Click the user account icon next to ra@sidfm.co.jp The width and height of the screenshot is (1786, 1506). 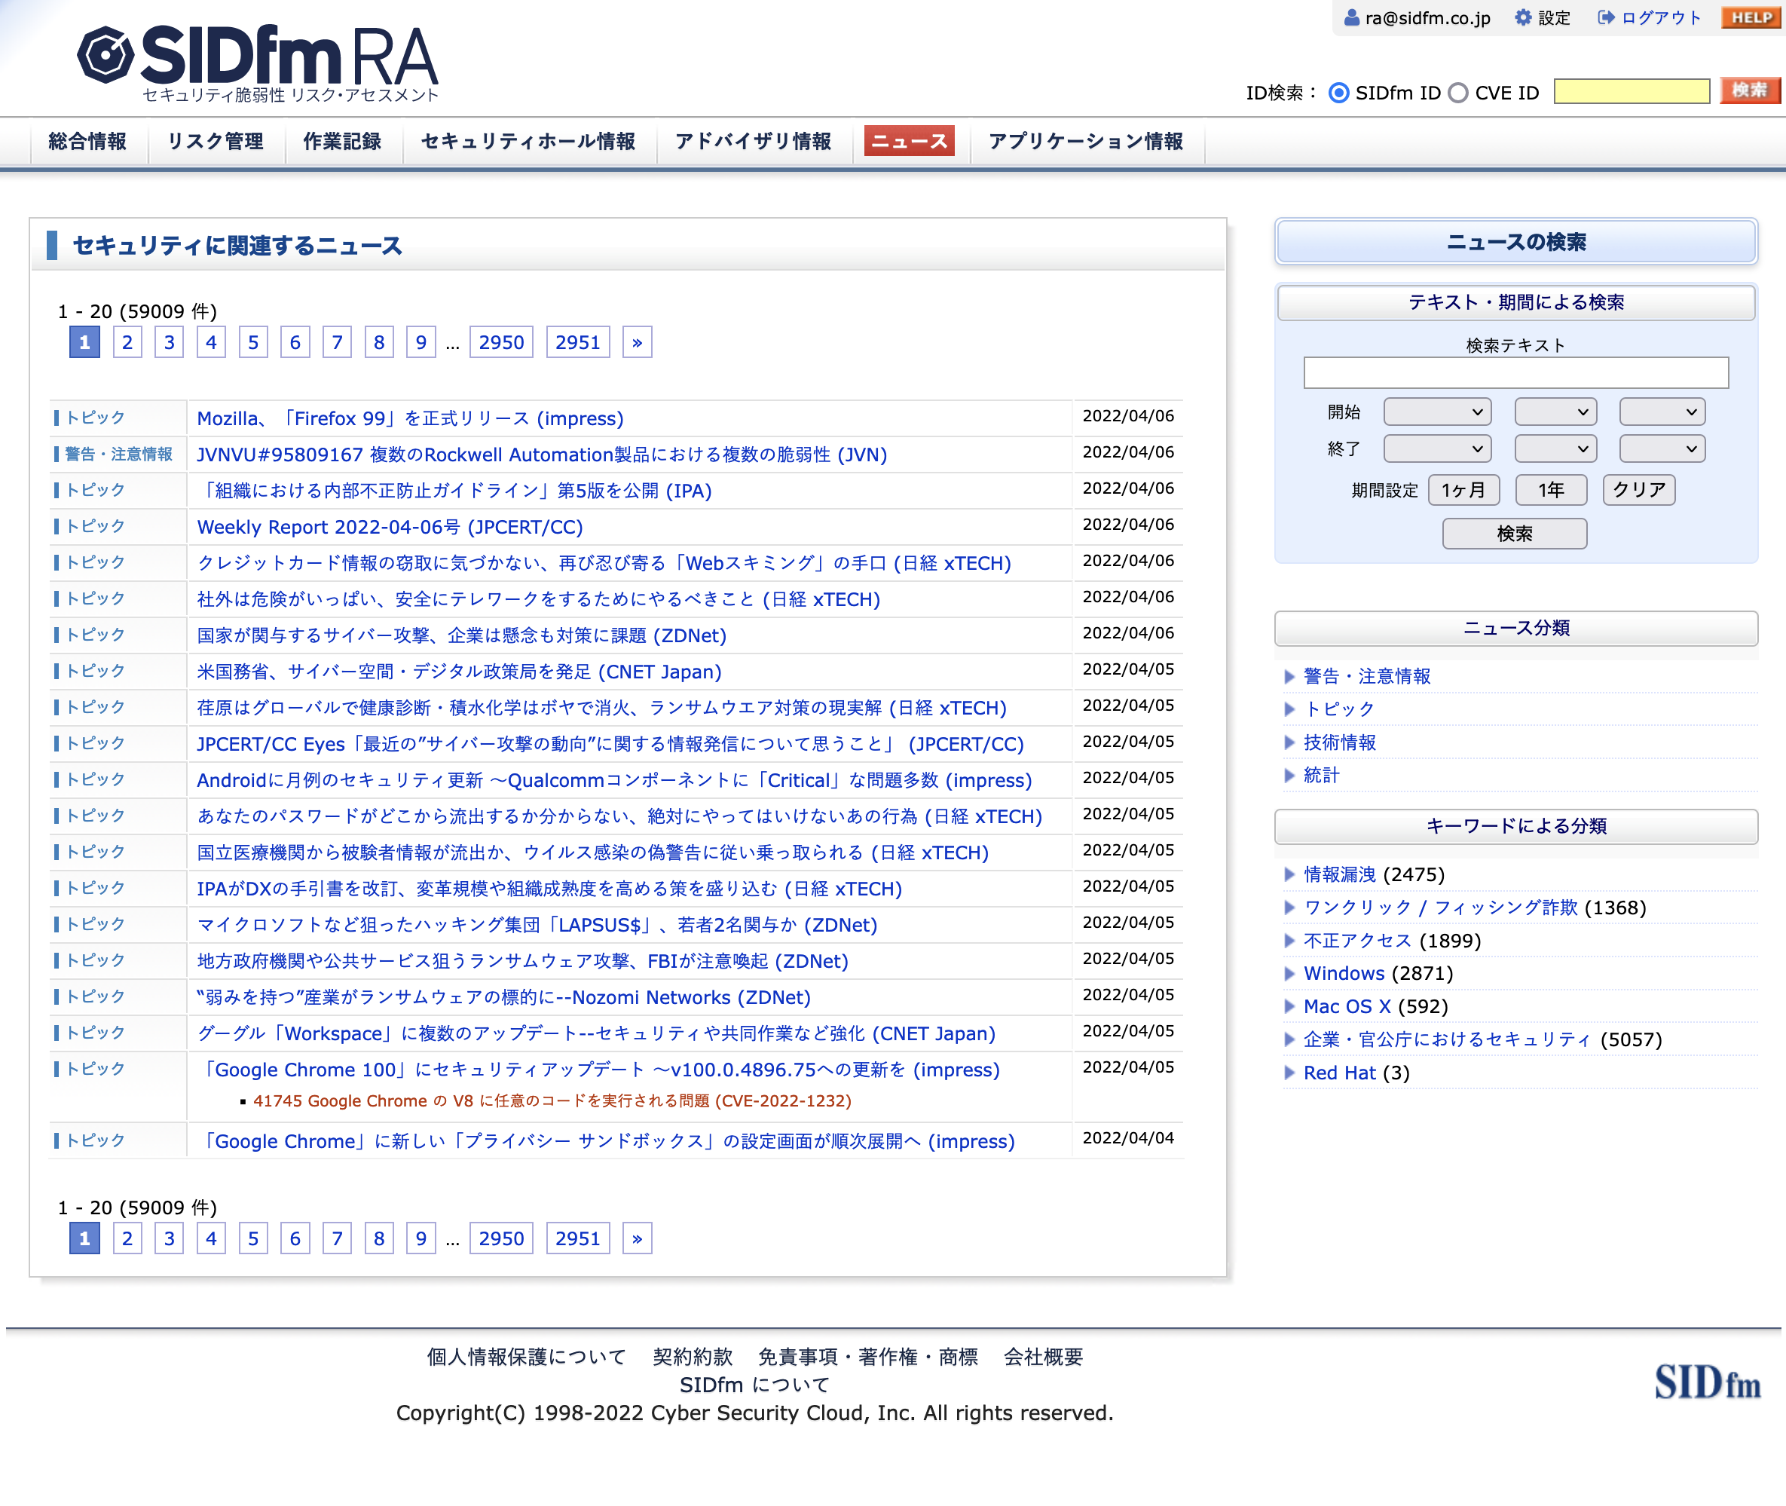tap(1352, 18)
